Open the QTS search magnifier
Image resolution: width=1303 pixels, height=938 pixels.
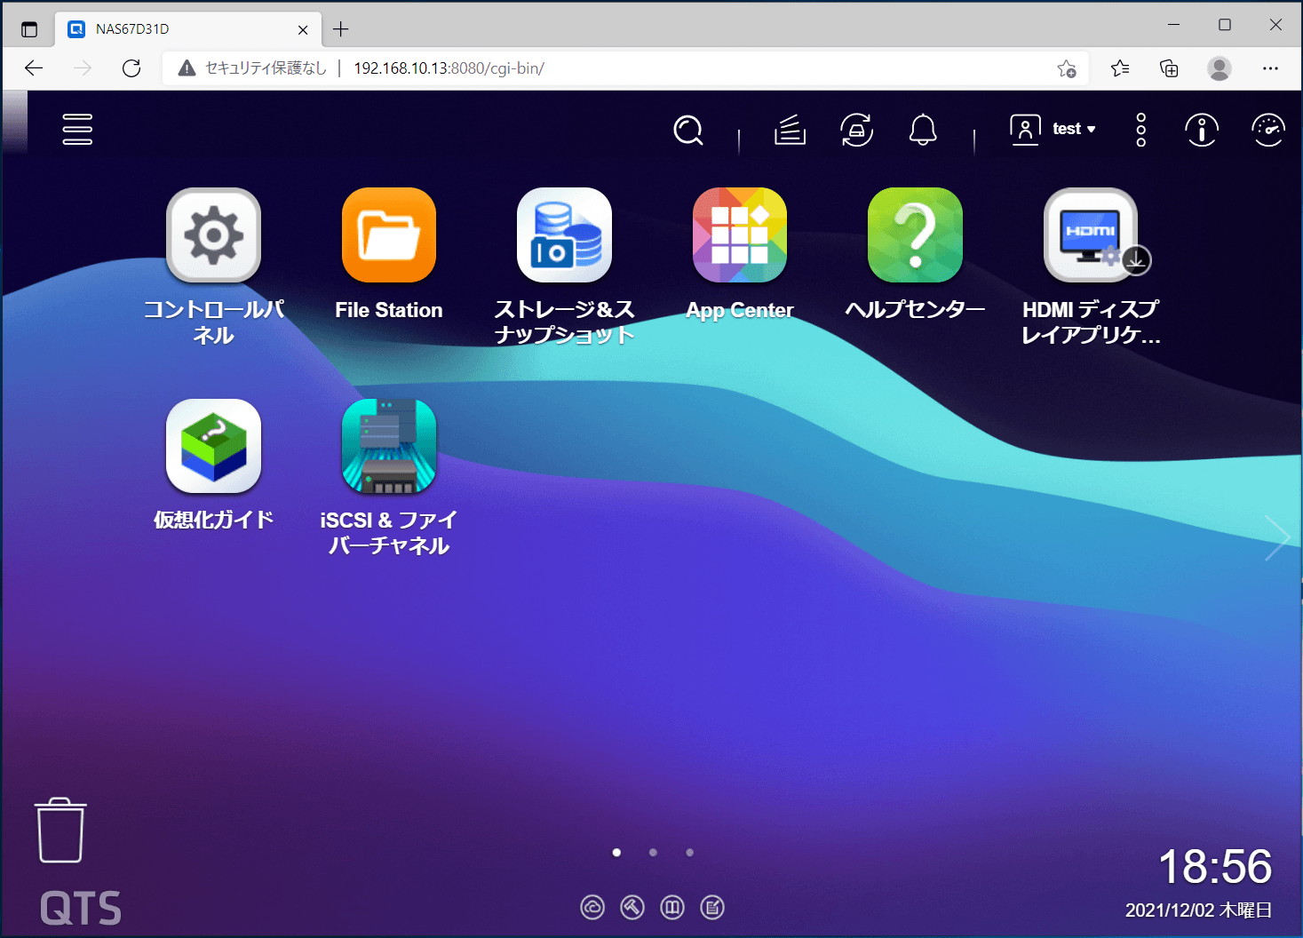click(688, 131)
